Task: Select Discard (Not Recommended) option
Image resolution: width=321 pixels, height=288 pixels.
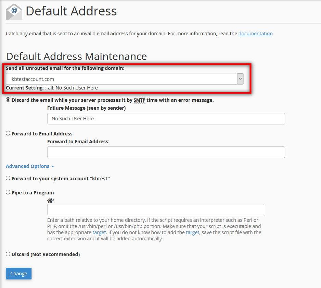Action: pyautogui.click(x=8, y=254)
